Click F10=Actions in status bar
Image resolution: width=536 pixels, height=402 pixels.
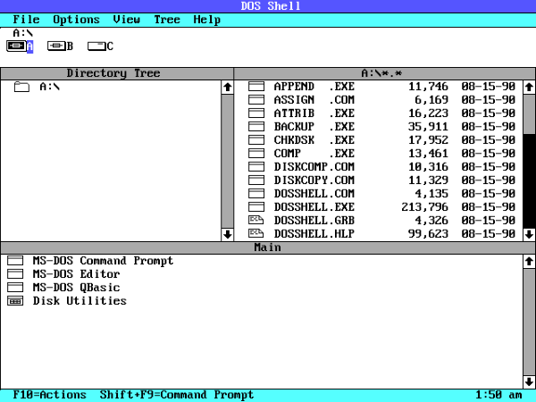[49, 395]
